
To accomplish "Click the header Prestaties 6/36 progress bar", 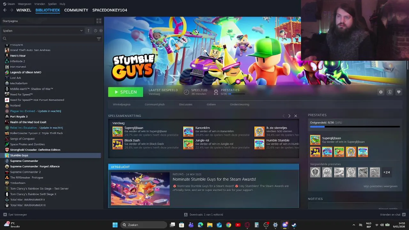I will [x=236, y=94].
